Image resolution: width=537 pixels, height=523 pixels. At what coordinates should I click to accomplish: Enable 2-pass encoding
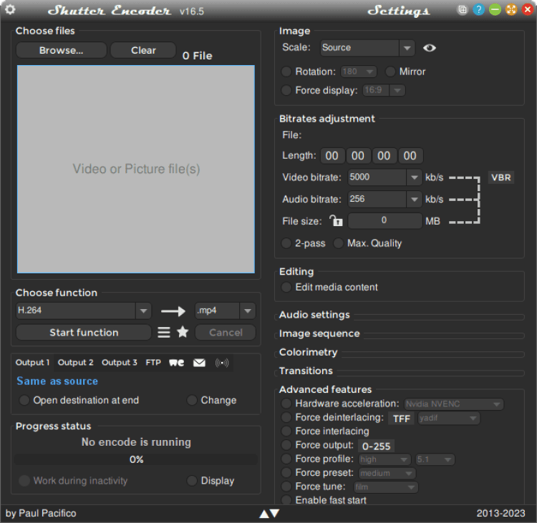tap(286, 243)
